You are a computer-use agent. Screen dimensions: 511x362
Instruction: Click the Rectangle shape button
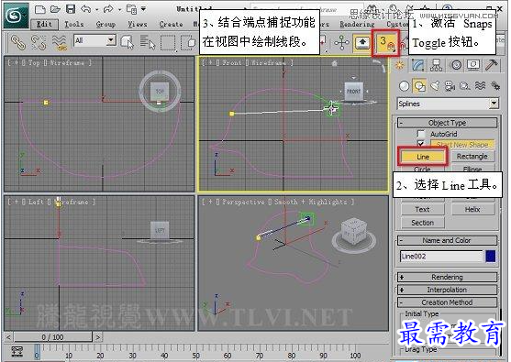coord(472,157)
